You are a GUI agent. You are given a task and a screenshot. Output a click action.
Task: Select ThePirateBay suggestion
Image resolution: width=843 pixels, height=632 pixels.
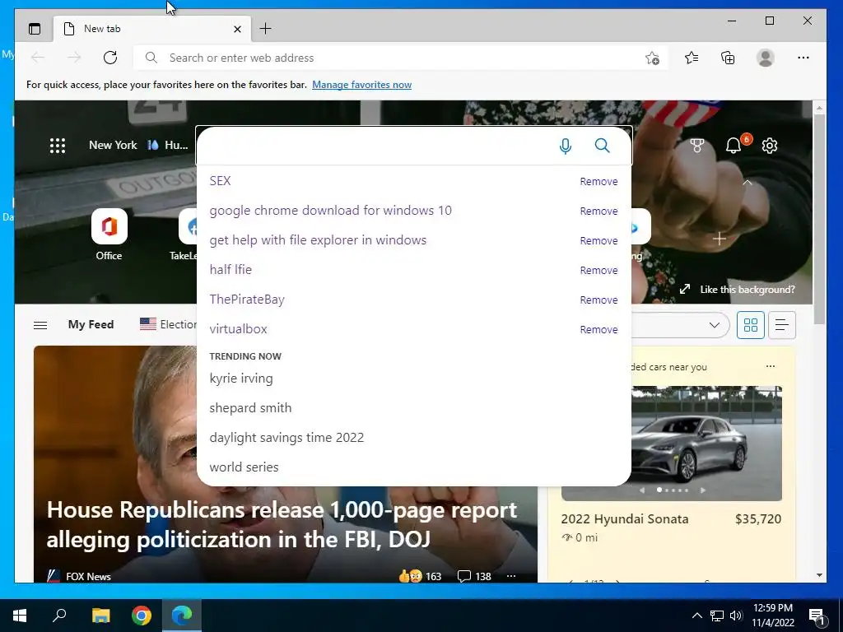click(x=247, y=300)
